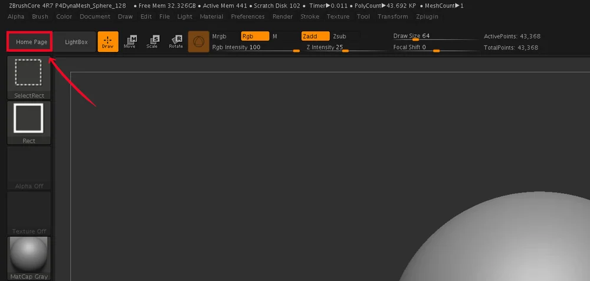590x281 pixels.
Task: Open the Alpha Off selector
Action: pyautogui.click(x=29, y=168)
